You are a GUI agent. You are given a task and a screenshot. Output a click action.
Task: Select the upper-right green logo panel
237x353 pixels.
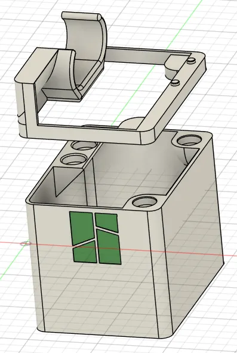[106, 222]
